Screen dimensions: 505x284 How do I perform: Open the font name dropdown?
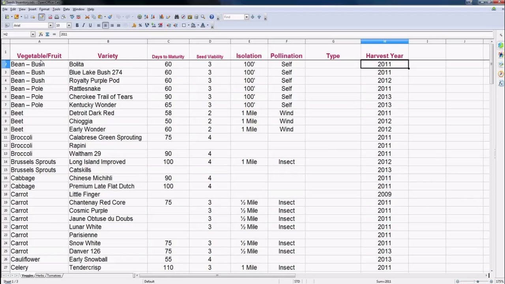pyautogui.click(x=50, y=25)
